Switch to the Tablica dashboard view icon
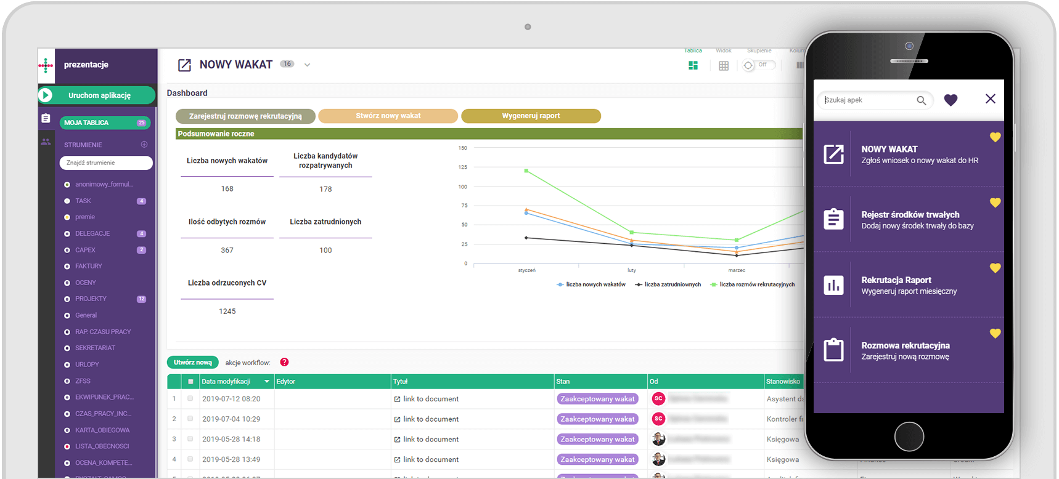This screenshot has width=1059, height=479. pos(693,65)
